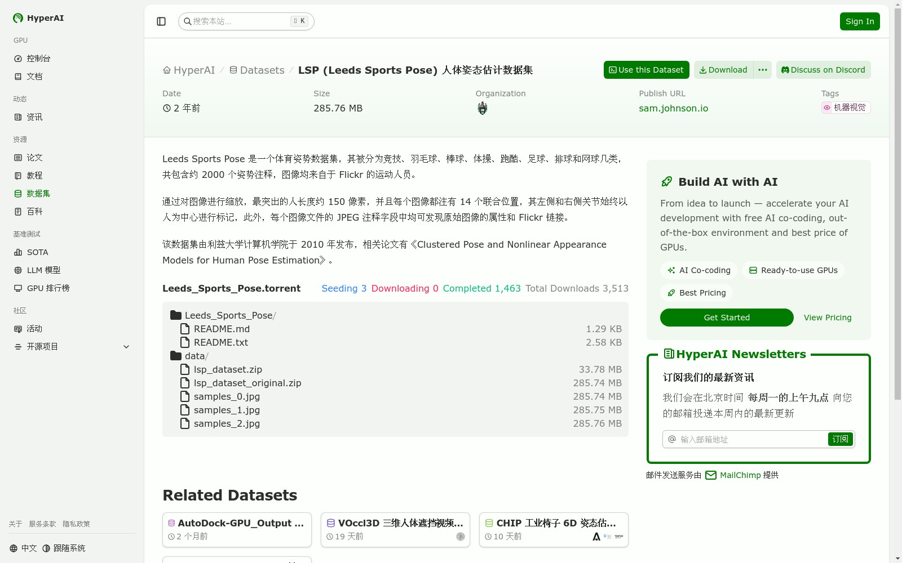Image resolution: width=902 pixels, height=563 pixels.
Task: Click the search box 搜索本站
Action: click(x=246, y=21)
